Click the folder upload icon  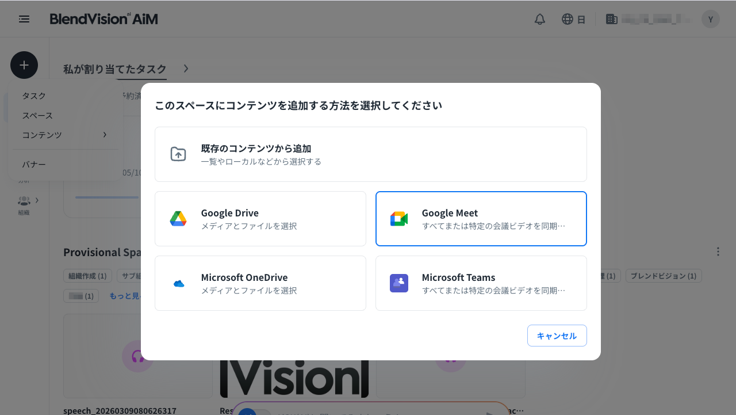coord(178,154)
